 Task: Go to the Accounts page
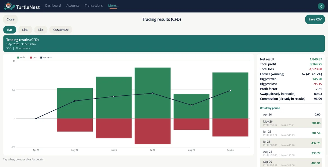pos(73,5)
